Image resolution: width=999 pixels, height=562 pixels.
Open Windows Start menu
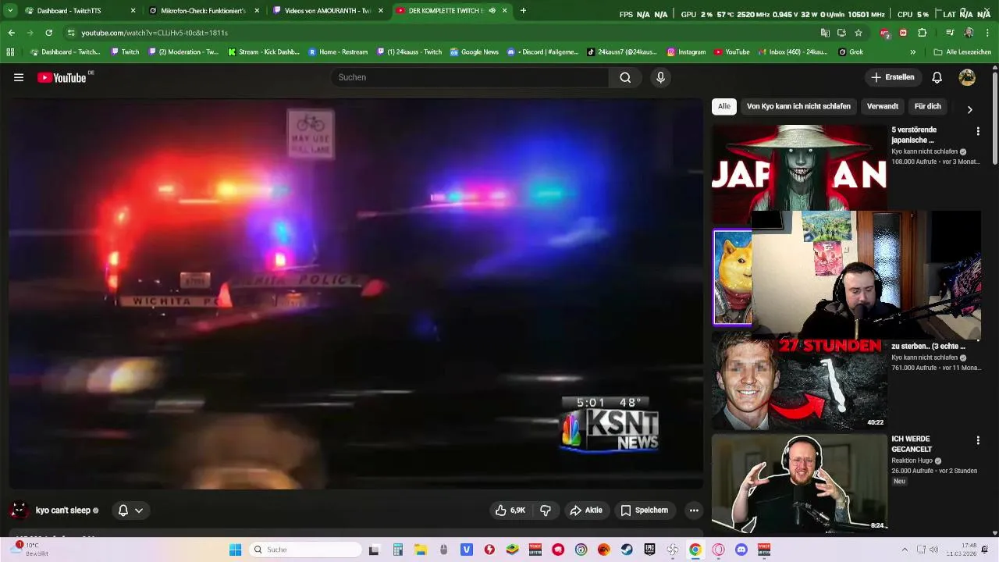click(x=235, y=550)
